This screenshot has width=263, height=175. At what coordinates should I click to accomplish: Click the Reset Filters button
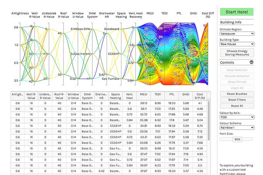pos(237,100)
